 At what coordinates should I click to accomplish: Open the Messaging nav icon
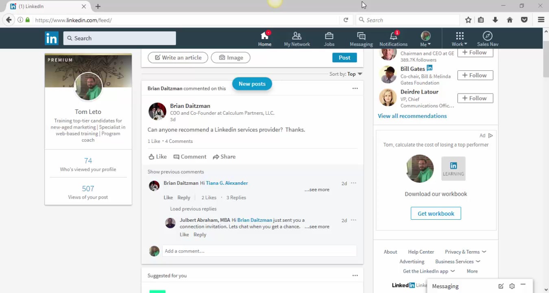point(361,38)
